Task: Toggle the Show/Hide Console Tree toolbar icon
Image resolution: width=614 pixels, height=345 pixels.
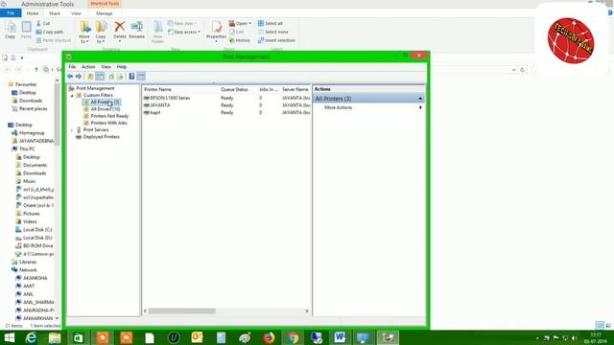Action: [x=100, y=77]
